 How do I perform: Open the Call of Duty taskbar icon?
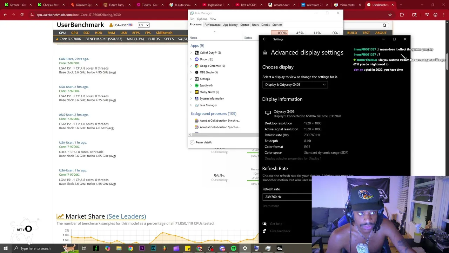tap(279, 248)
